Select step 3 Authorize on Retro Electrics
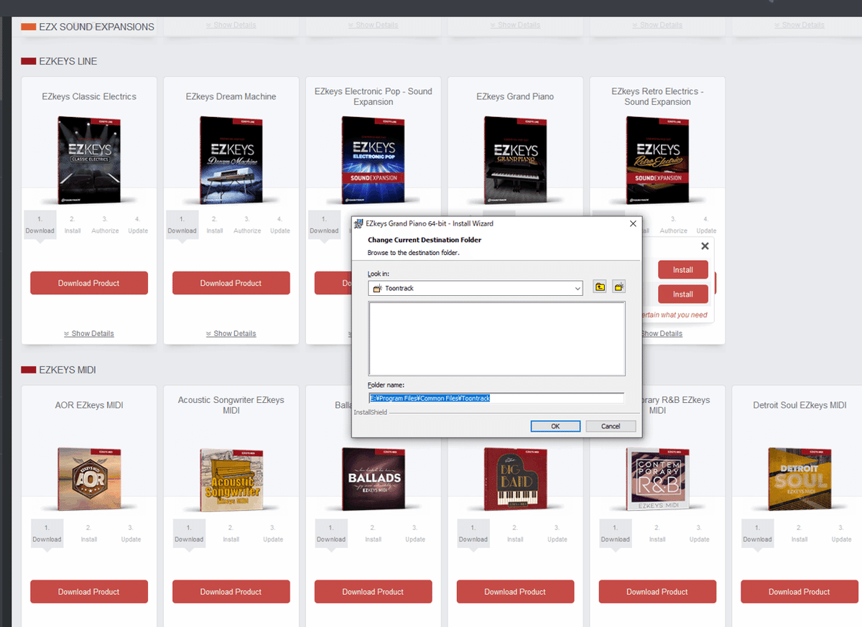862x627 pixels. pyautogui.click(x=673, y=225)
